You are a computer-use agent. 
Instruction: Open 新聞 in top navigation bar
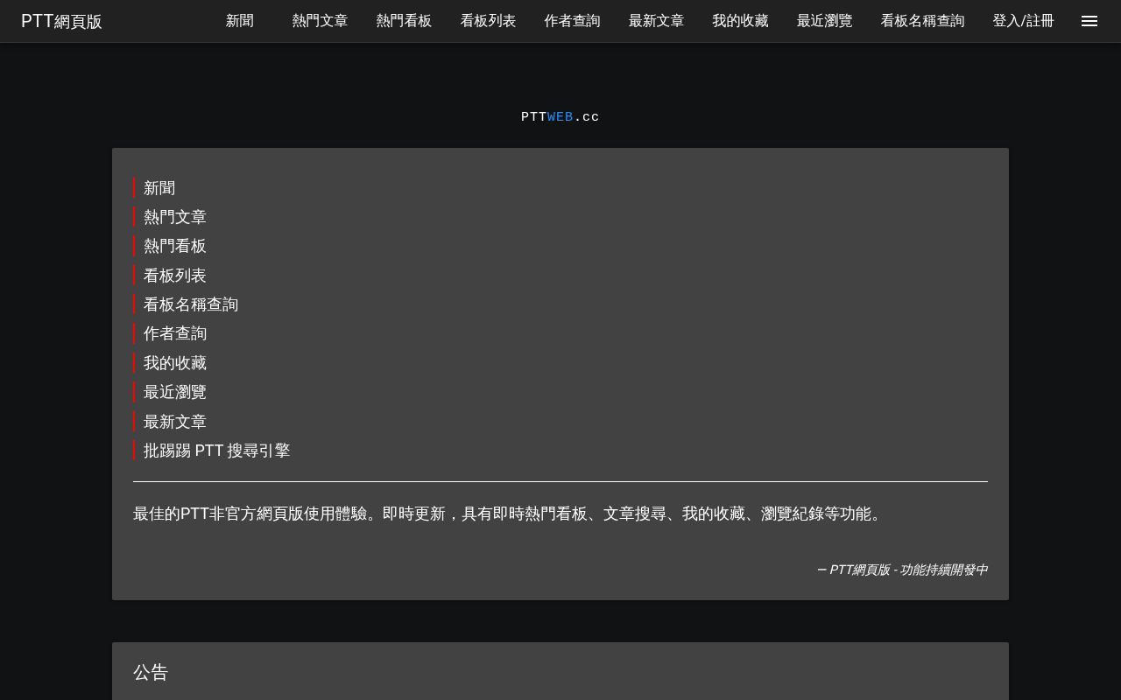click(x=240, y=21)
